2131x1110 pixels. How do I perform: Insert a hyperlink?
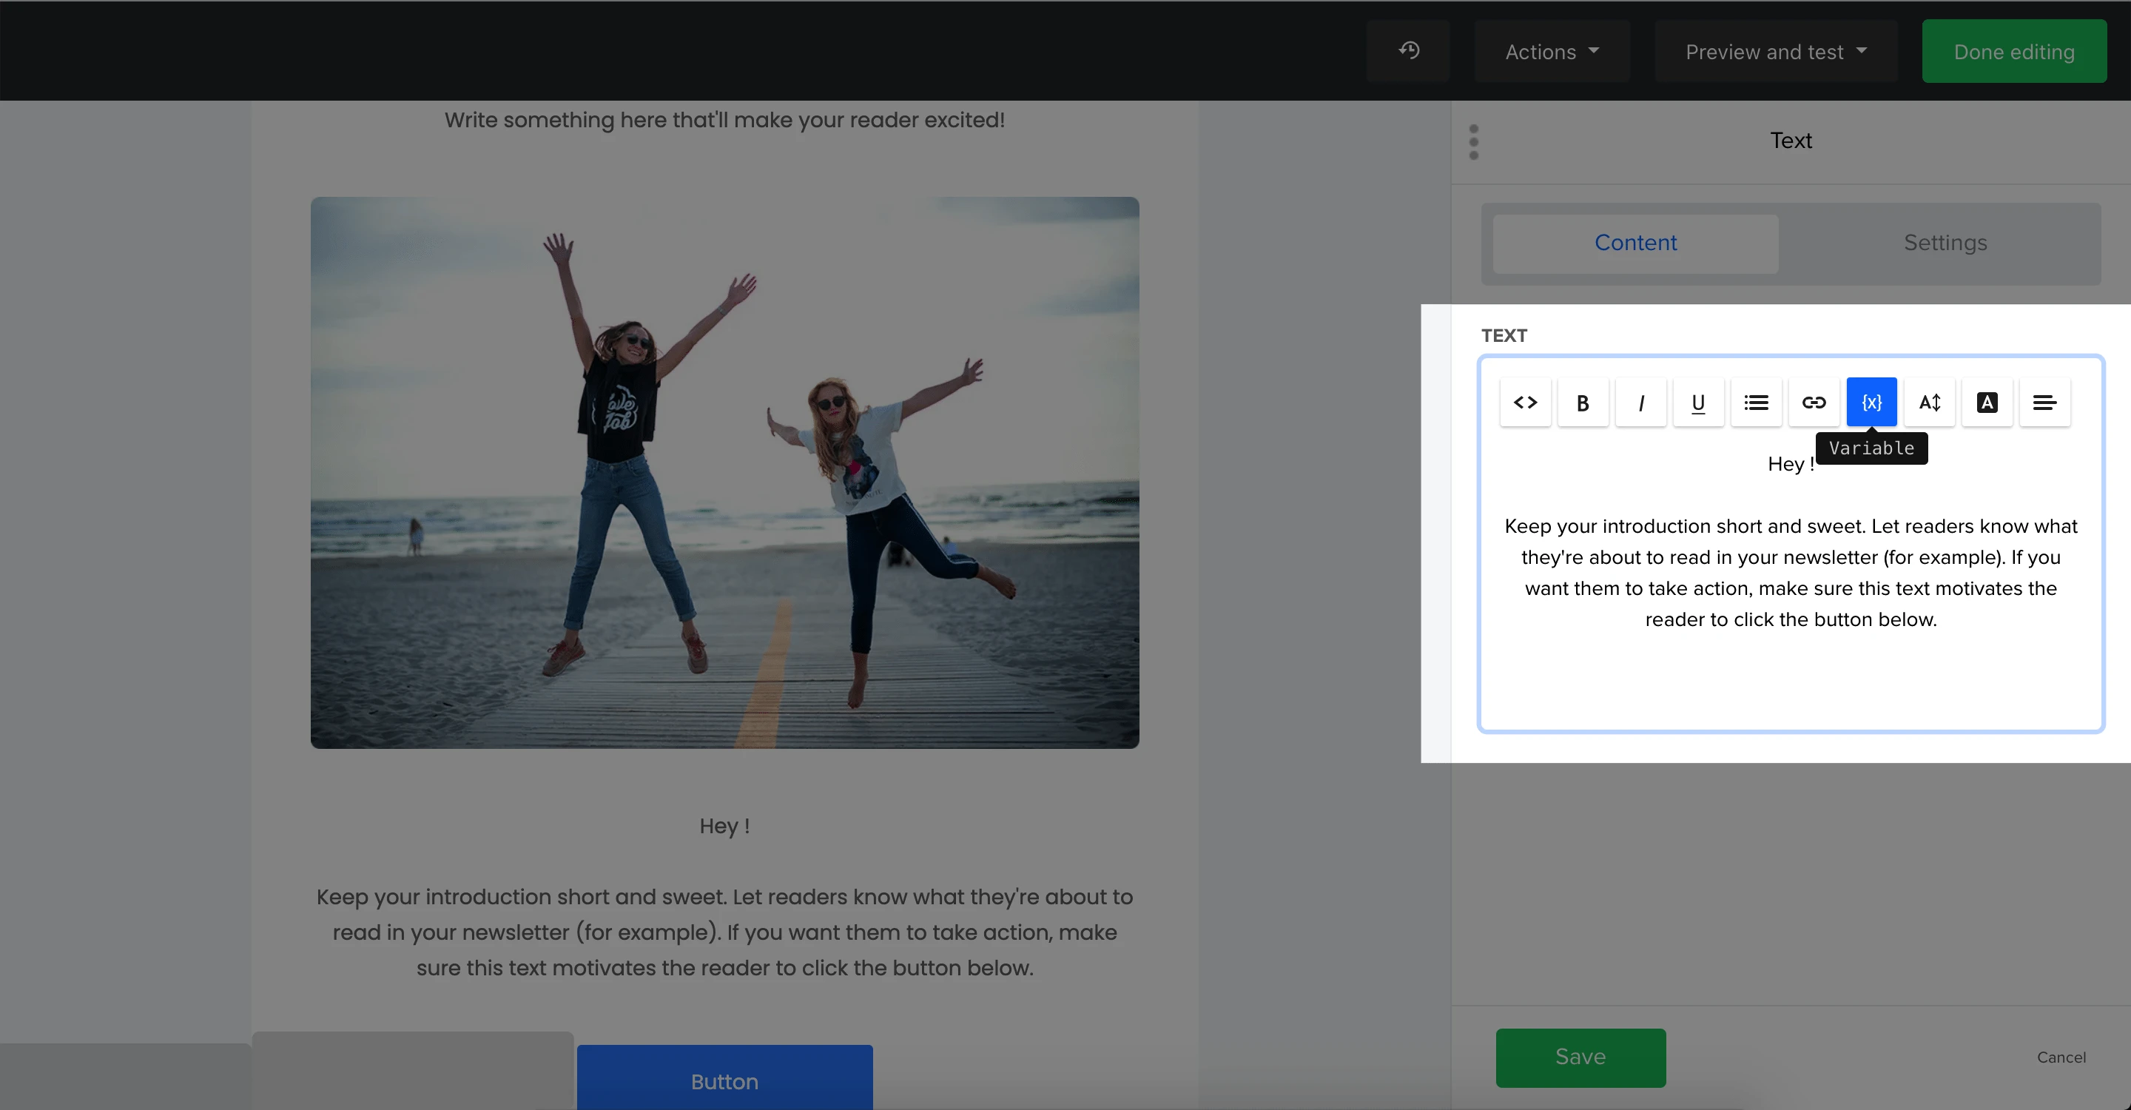pyautogui.click(x=1814, y=403)
